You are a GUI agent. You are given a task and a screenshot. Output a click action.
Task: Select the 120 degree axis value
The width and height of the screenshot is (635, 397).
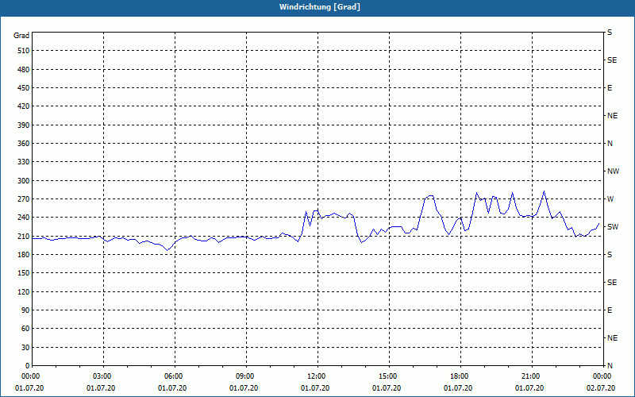(23, 291)
